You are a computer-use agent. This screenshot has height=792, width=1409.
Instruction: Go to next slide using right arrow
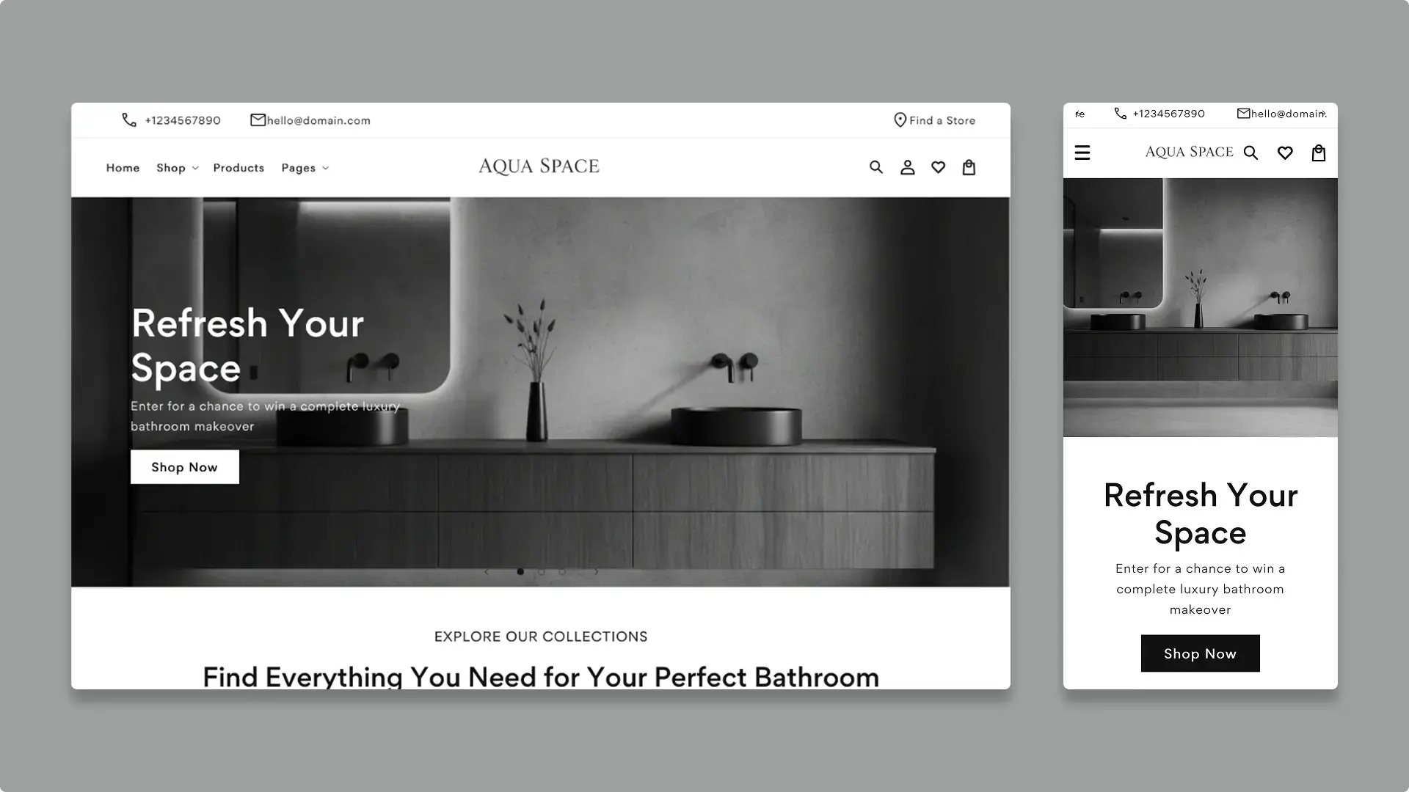coord(596,571)
